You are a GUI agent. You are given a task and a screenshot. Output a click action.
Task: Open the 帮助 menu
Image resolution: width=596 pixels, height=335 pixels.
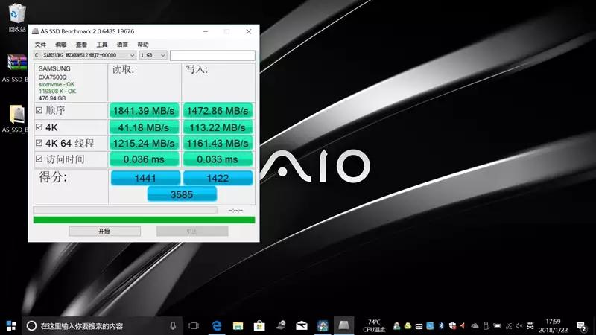[143, 45]
